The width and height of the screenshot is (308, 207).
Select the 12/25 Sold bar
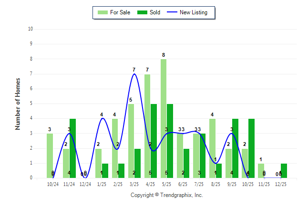point(284,171)
